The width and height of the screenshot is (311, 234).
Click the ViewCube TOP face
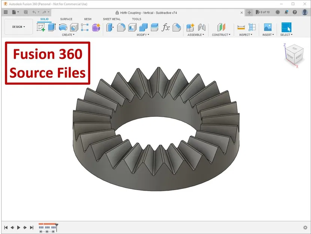(x=295, y=48)
